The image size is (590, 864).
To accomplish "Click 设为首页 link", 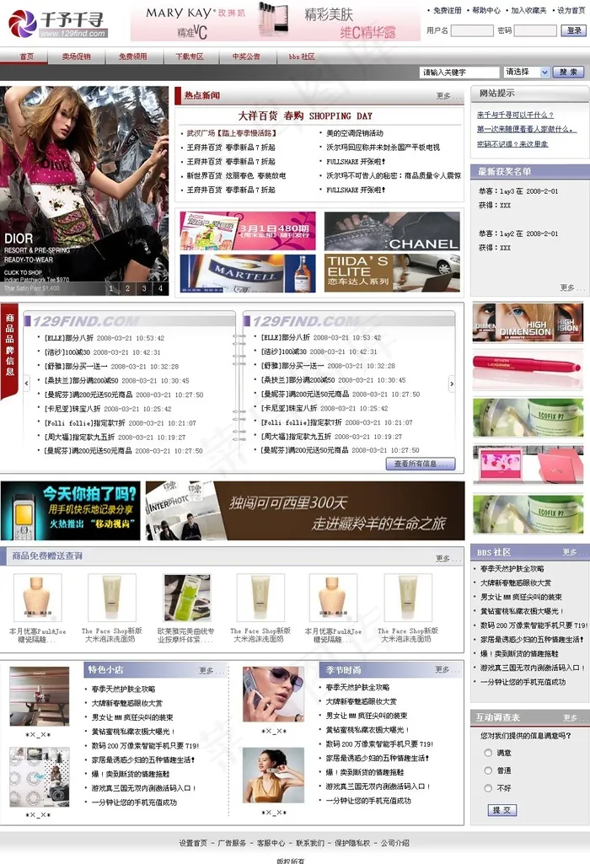I will click(x=571, y=10).
